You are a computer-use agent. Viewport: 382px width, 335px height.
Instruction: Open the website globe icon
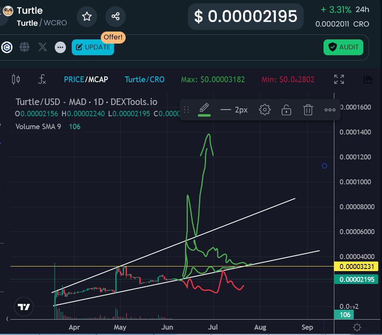coord(24,47)
